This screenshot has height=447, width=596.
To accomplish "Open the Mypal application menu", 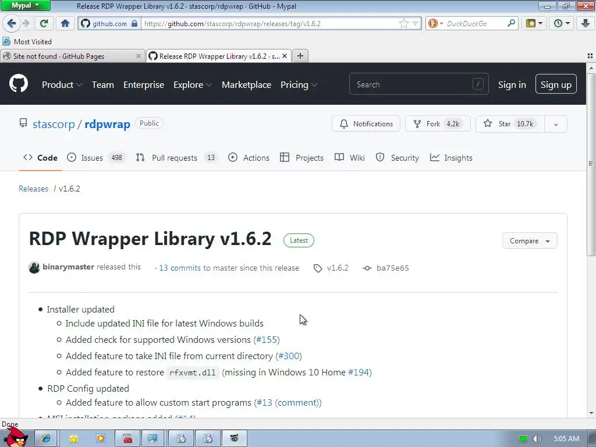I will click(x=25, y=5).
